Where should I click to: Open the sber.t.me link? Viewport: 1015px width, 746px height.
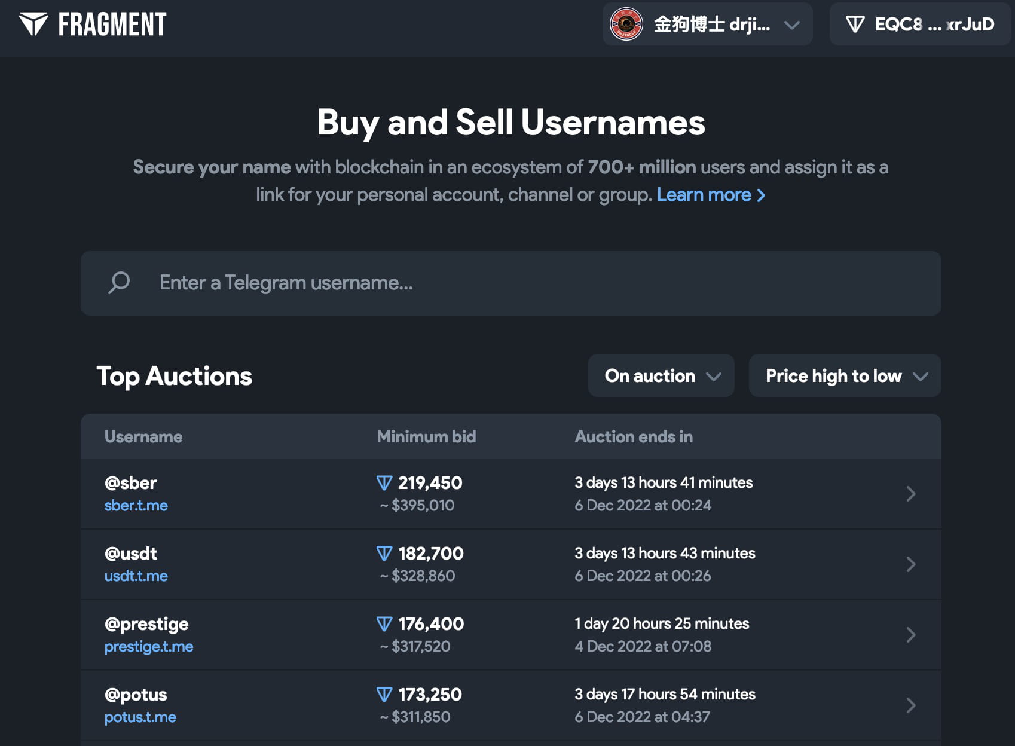136,506
